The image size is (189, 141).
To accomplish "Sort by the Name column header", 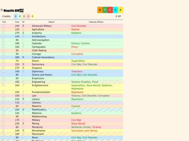I will (x=51, y=22).
